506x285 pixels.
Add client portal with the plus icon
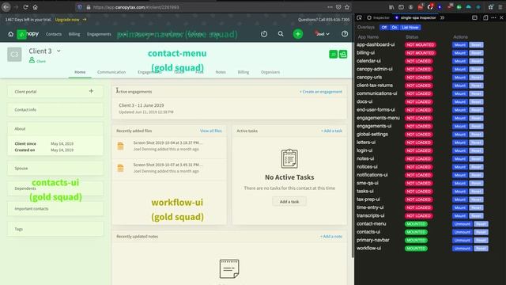click(x=91, y=91)
